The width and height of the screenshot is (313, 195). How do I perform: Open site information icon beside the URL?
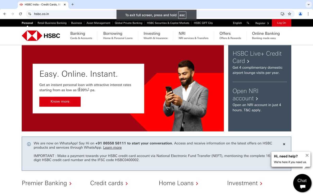30,14
